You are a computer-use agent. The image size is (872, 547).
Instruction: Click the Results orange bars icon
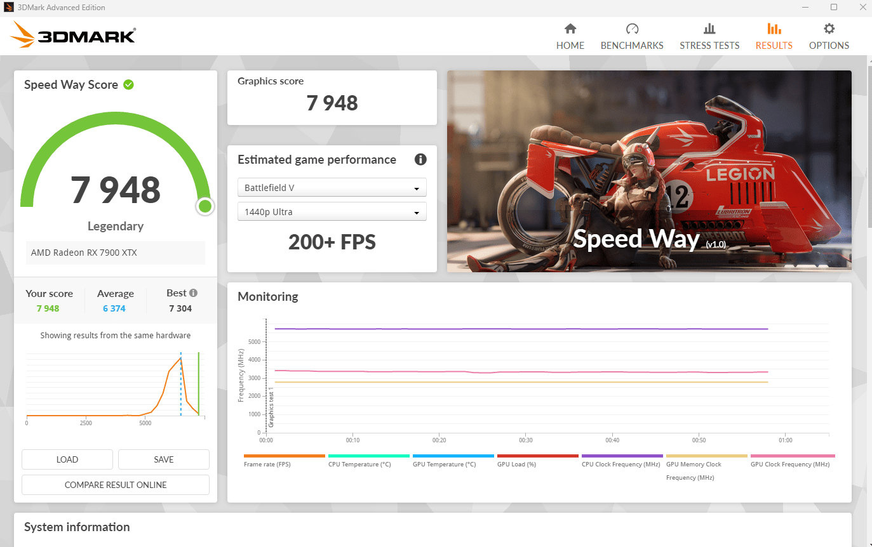(774, 29)
